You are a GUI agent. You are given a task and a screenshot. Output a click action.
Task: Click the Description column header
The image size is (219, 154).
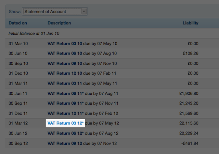(59, 23)
